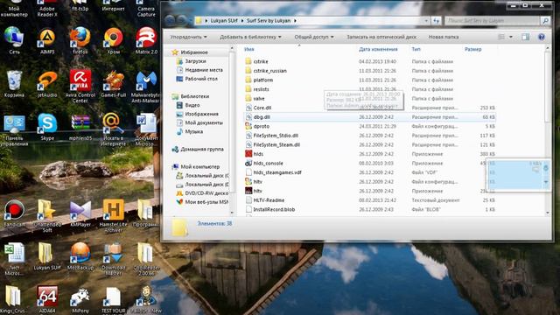Open the Explorer help icon
This screenshot has height=315, width=560.
[x=542, y=37]
